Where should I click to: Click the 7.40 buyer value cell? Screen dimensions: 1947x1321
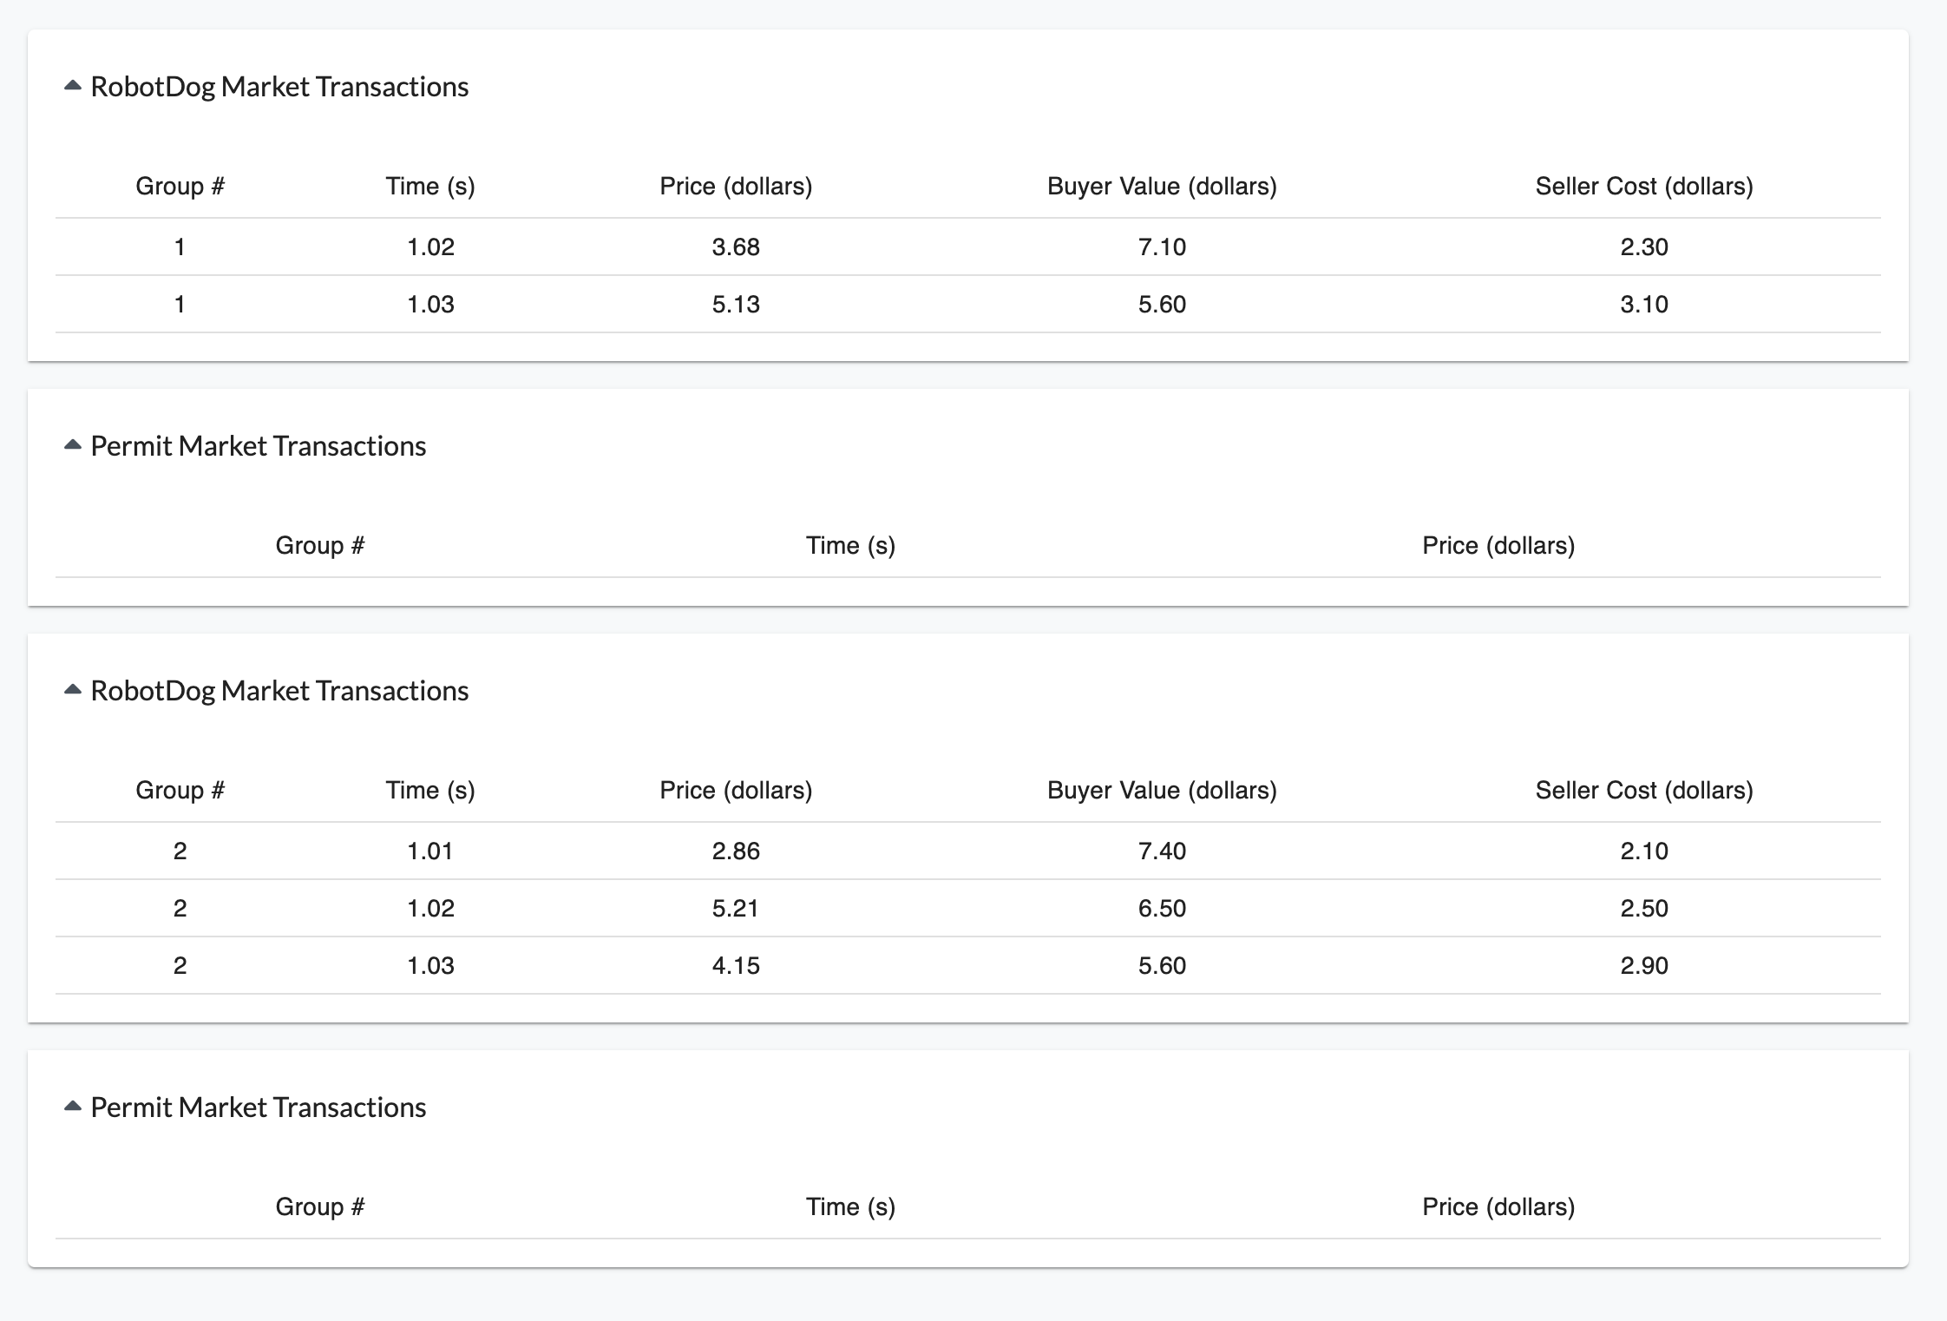(1162, 851)
